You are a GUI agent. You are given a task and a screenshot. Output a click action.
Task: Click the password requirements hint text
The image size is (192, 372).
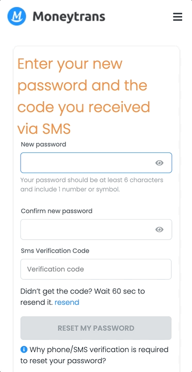92,185
